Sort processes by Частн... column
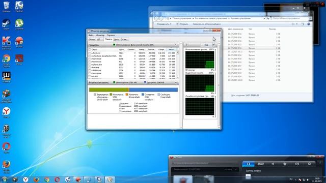This screenshot has width=326, height=183. pyautogui.click(x=172, y=50)
